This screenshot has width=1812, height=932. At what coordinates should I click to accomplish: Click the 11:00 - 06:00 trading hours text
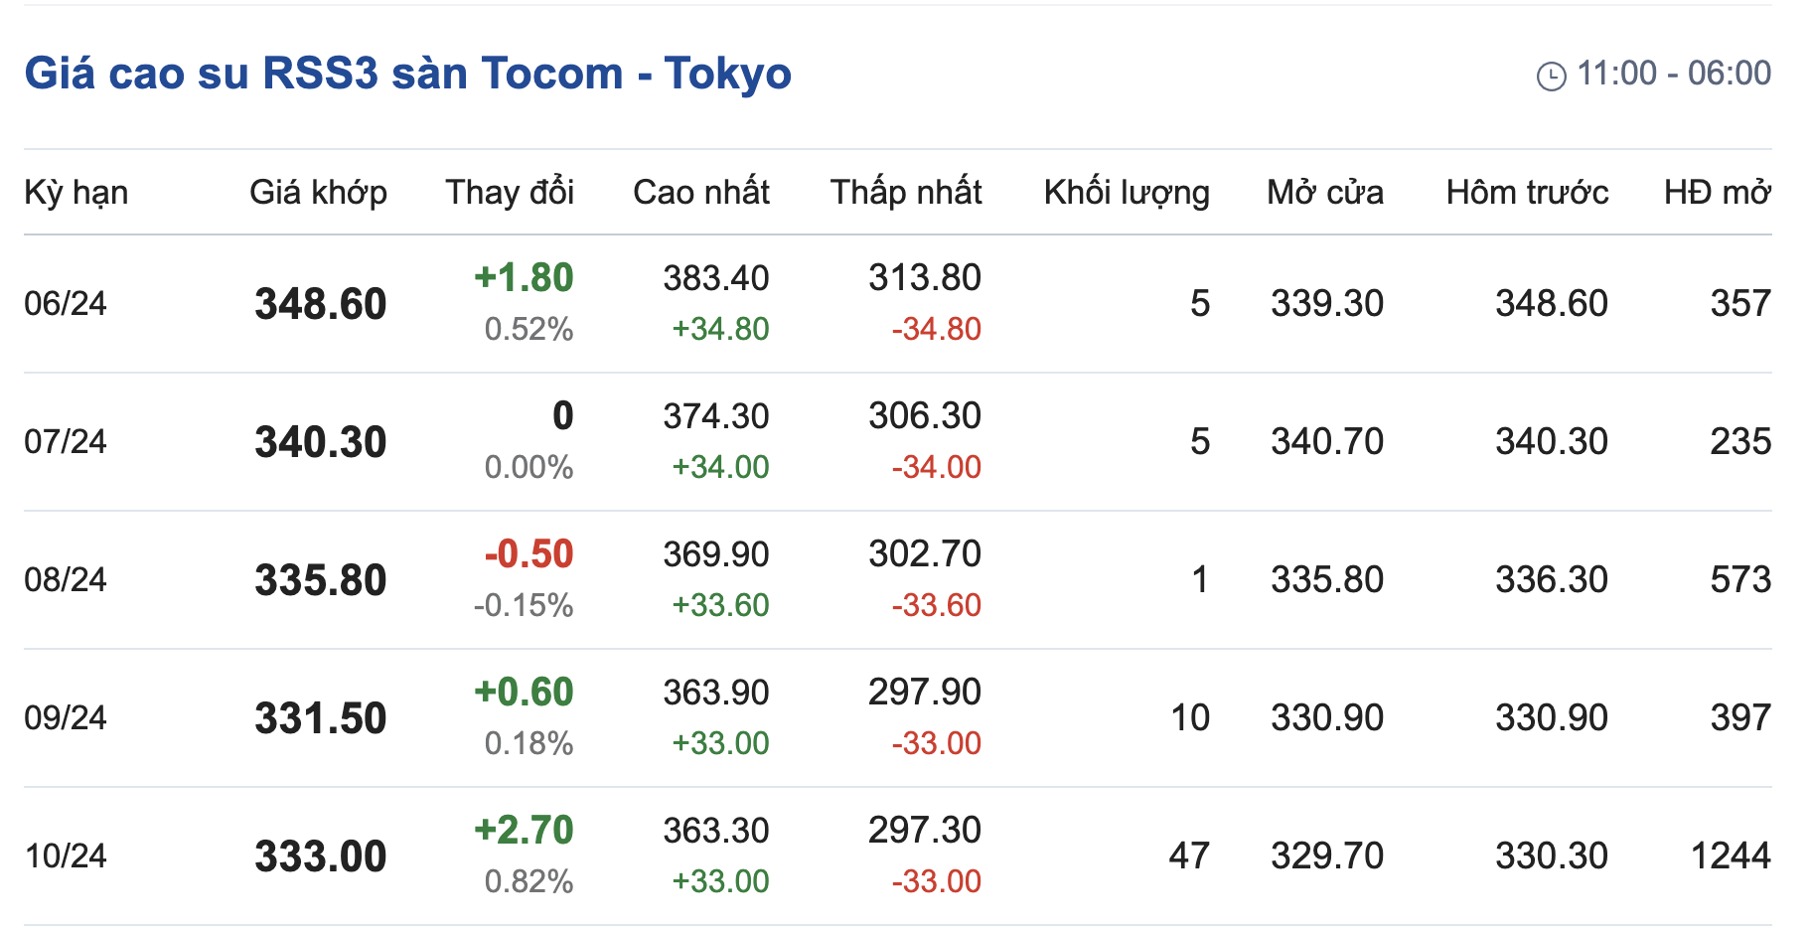1674,74
